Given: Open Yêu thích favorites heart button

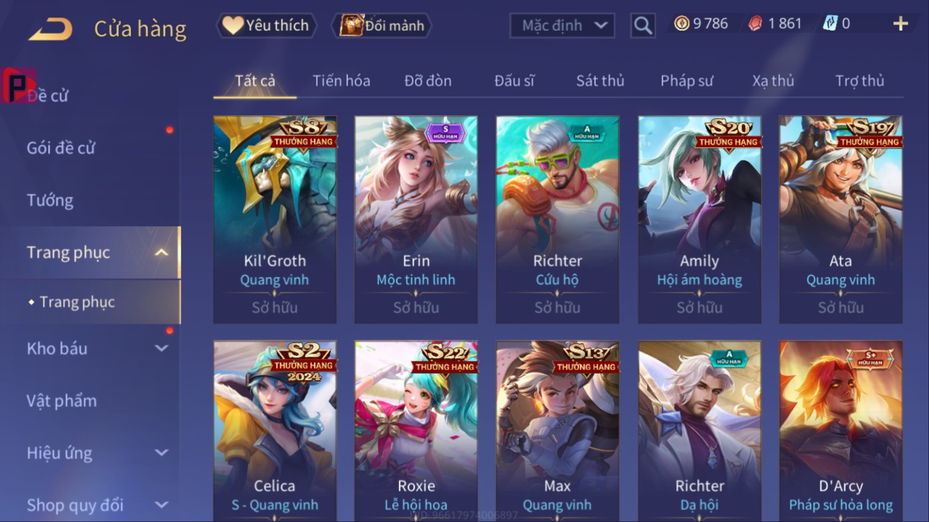Looking at the screenshot, I should [x=266, y=25].
